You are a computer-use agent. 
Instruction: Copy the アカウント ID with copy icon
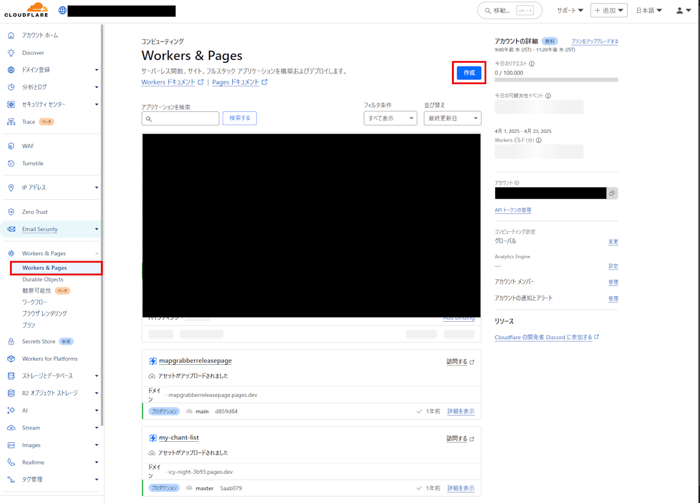point(612,193)
